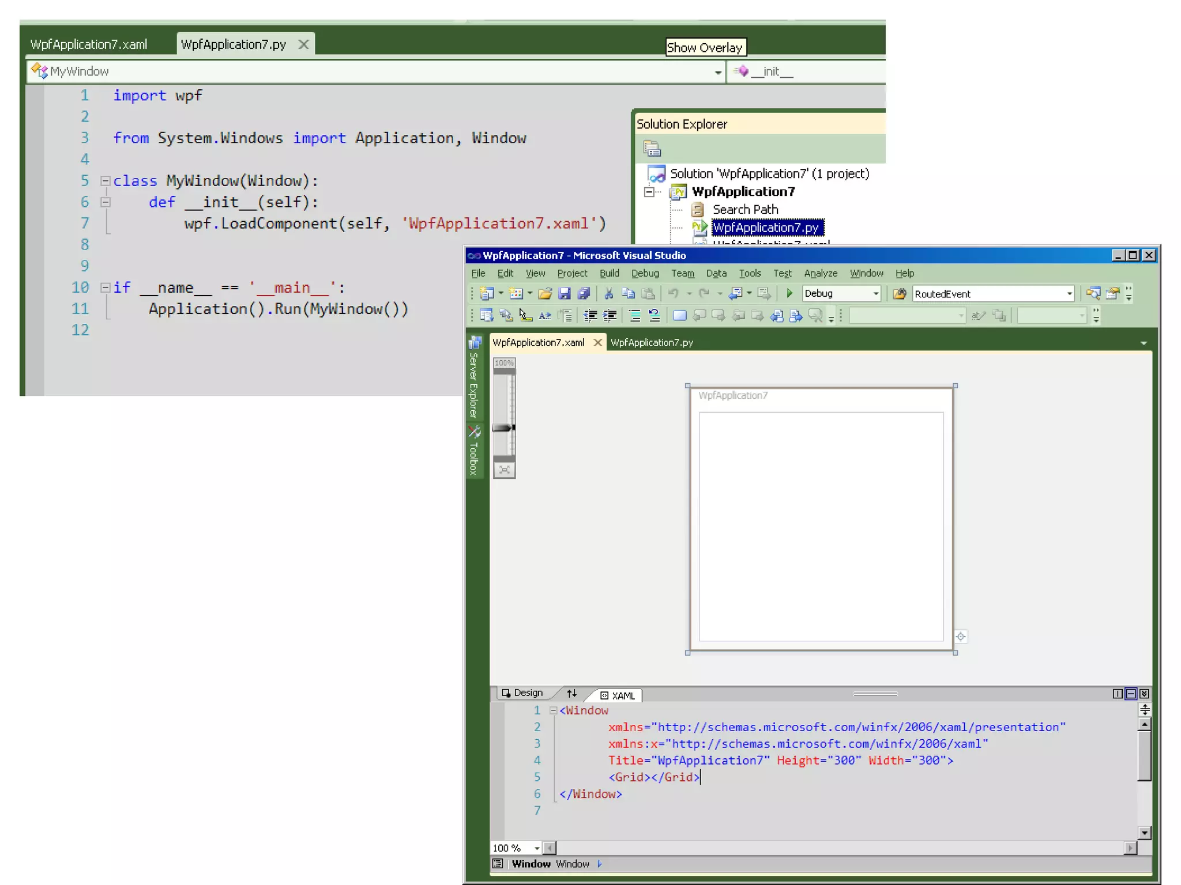The width and height of the screenshot is (1181, 885).
Task: Switch to the WpfApplication7.py tab
Action: (x=652, y=342)
